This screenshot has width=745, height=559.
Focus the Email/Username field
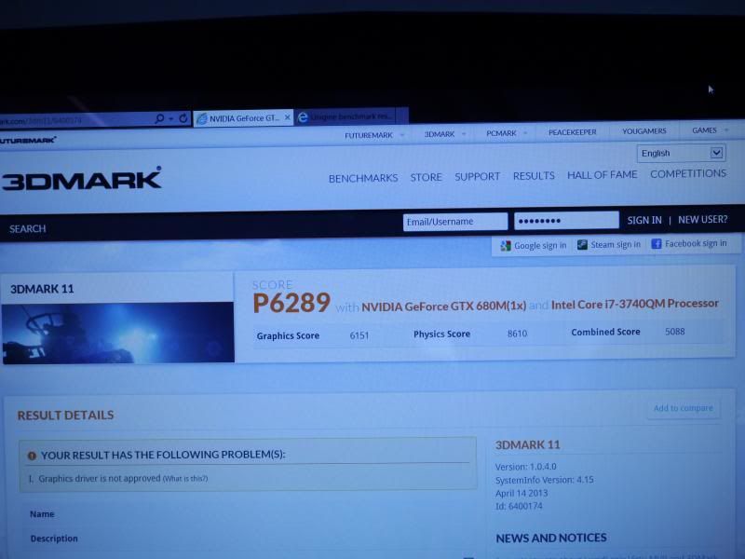455,222
